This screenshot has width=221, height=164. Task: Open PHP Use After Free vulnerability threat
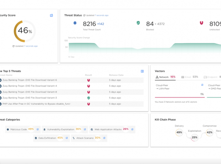[36, 104]
